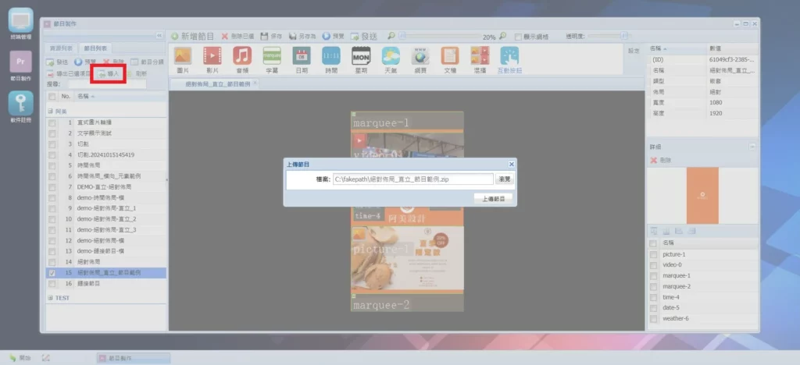Viewport: 800px width, 365px height.
Task: Select the 音頻 audio component icon
Action: 241,56
